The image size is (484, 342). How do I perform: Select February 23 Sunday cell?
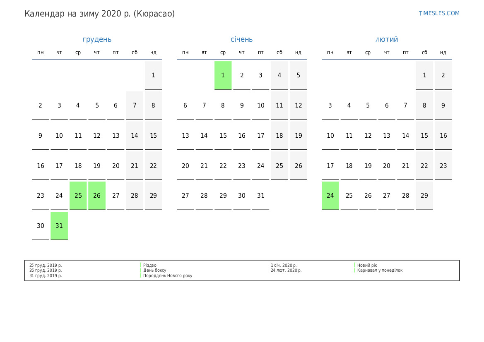click(443, 165)
